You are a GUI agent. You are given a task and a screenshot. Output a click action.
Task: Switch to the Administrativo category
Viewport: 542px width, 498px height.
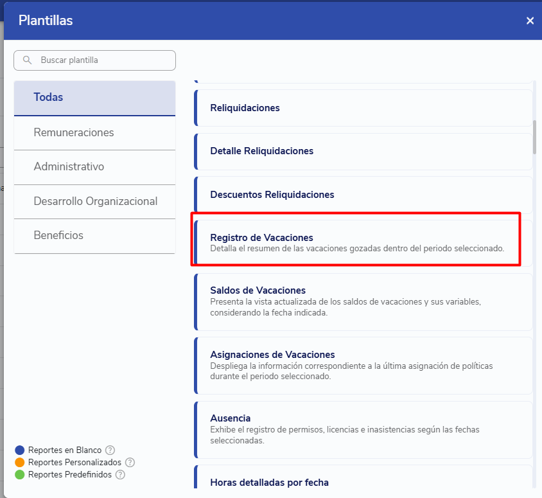94,167
